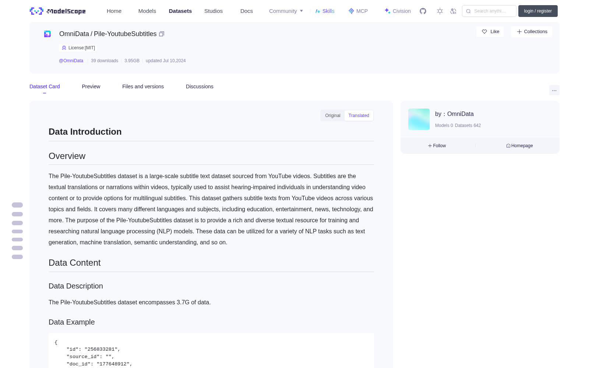Focus the Search anything input field
The height and width of the screenshot is (368, 589).
tap(489, 11)
